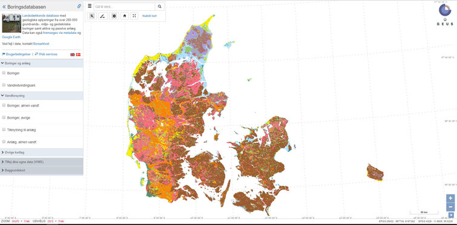Expand the Baggrundskort section

[x=42, y=171]
